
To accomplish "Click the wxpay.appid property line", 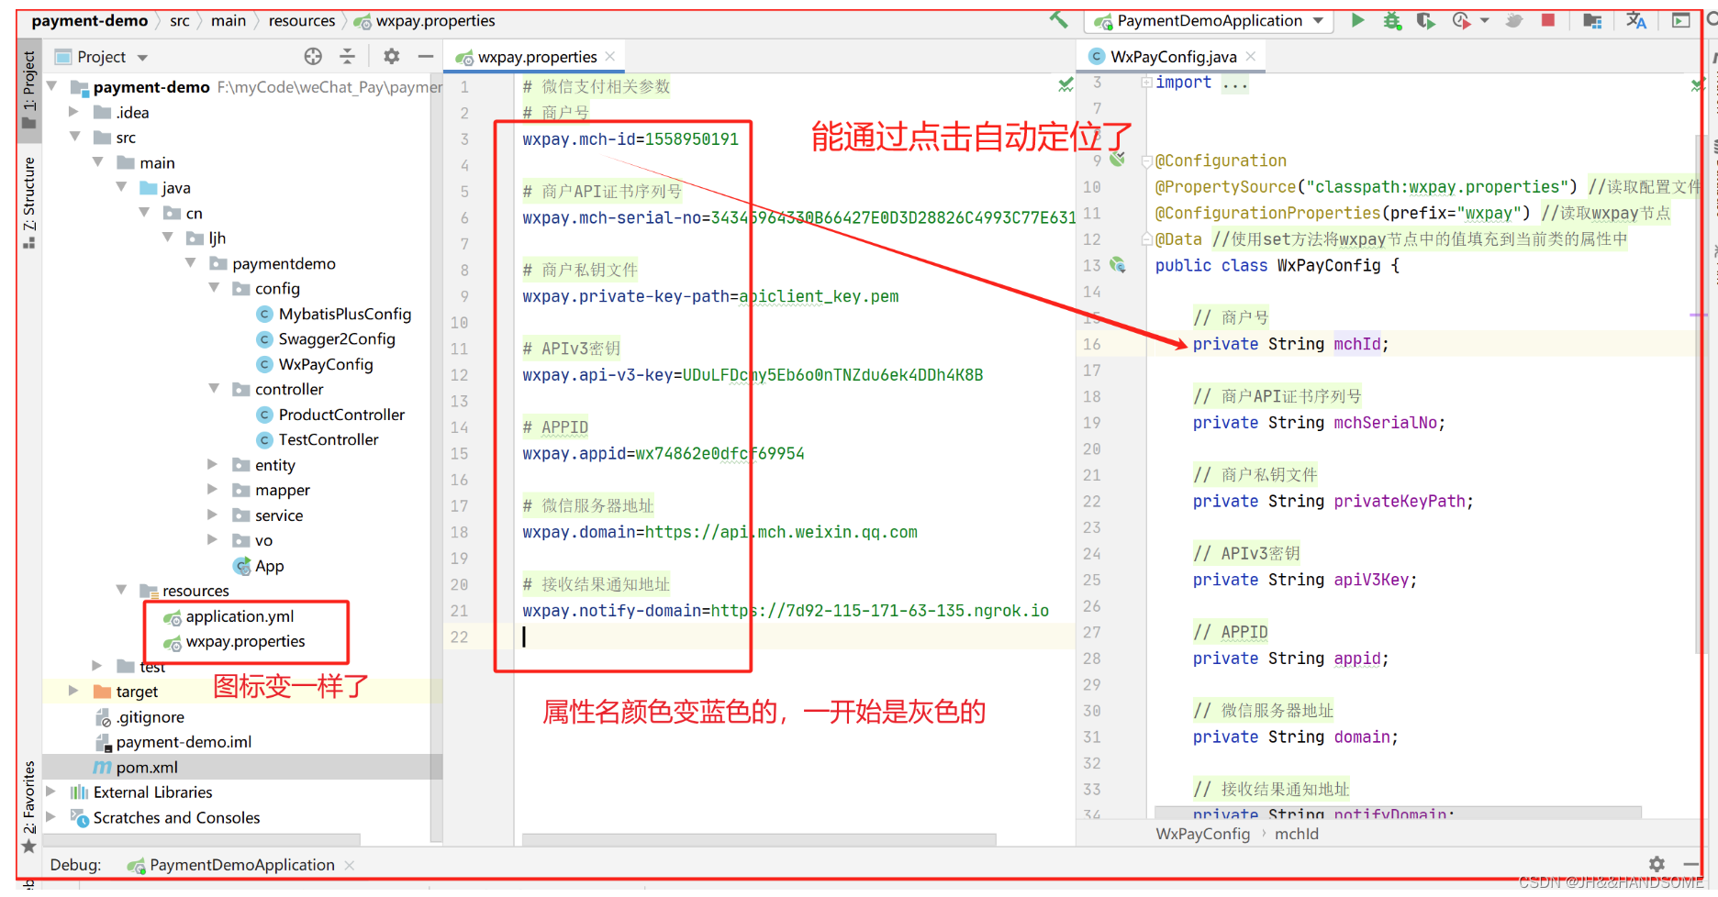I will tap(664, 453).
